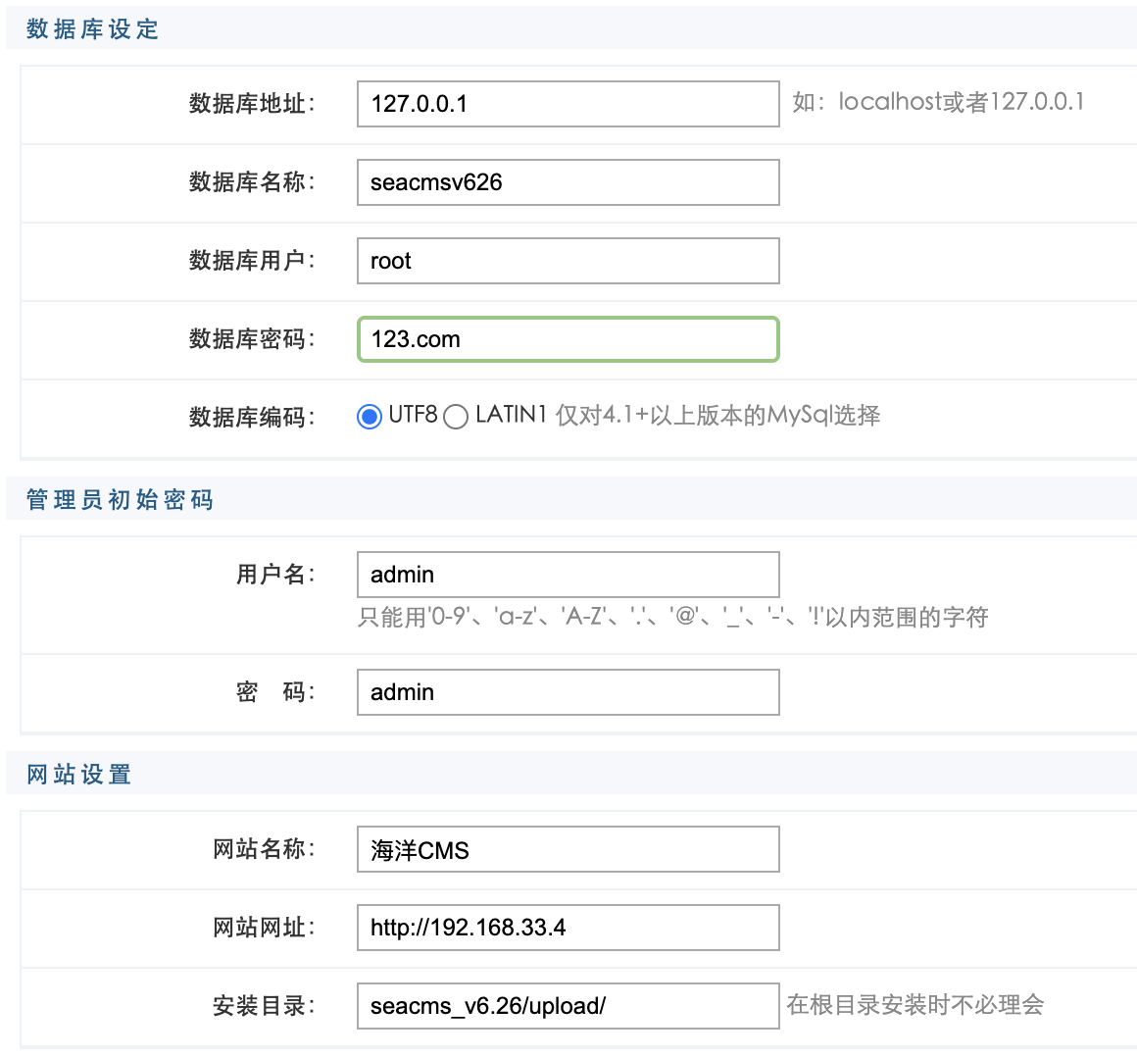Choose the LATIN1 encoding radio button
This screenshot has height=1057, width=1137.
456,417
